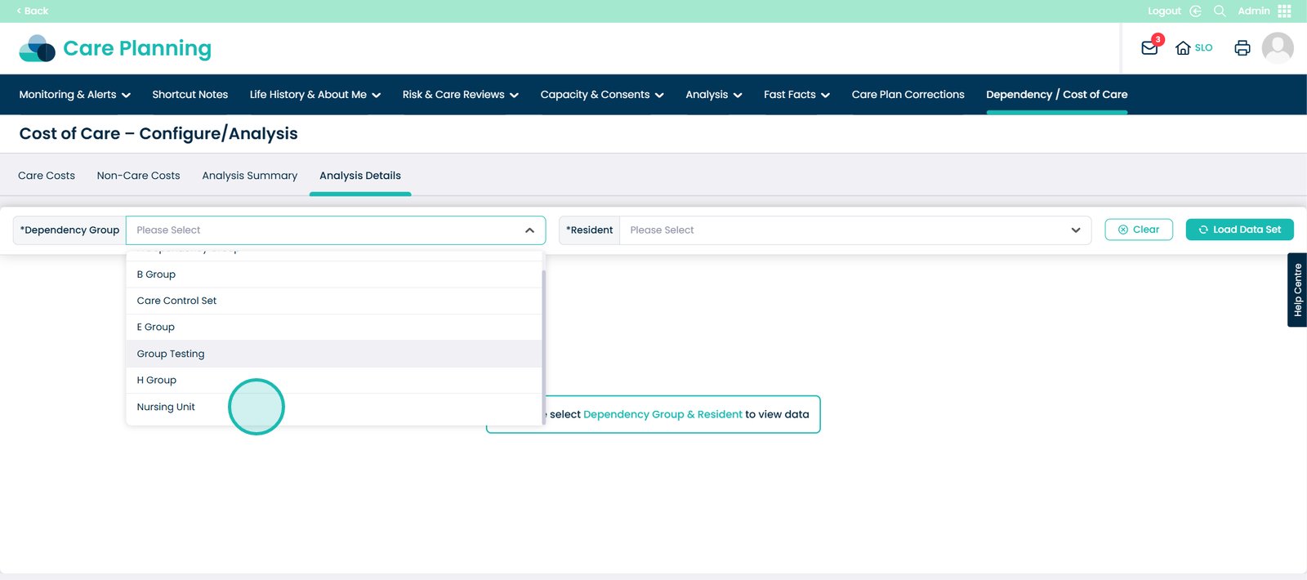
Task: Open the user profile avatar
Action: click(x=1278, y=48)
